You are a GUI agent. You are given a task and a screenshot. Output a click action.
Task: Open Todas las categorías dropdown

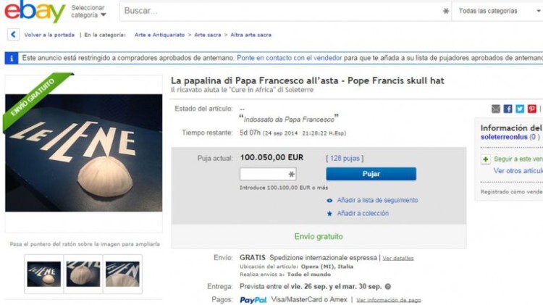click(499, 11)
